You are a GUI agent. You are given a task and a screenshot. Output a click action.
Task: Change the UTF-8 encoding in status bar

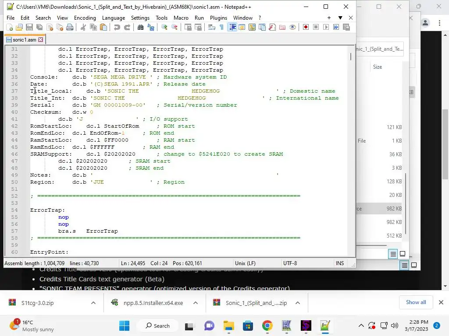[x=290, y=263]
